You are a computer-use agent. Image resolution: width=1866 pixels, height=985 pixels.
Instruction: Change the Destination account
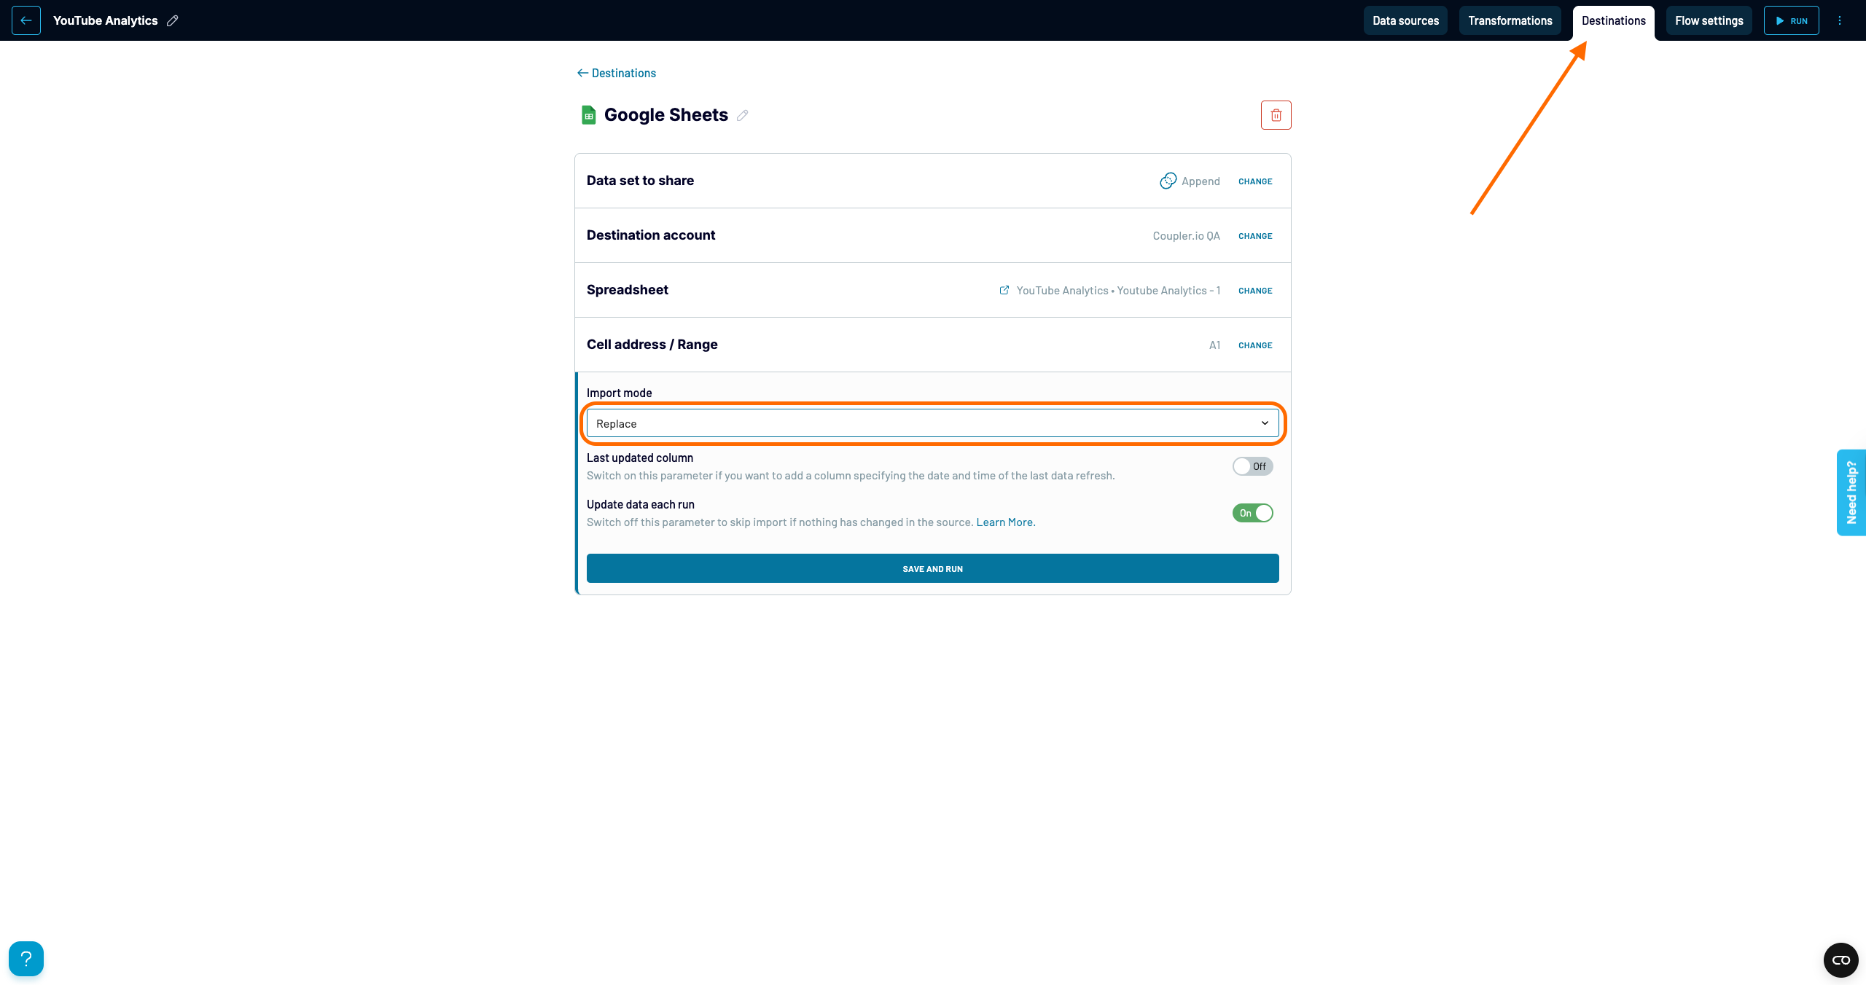pyautogui.click(x=1255, y=236)
